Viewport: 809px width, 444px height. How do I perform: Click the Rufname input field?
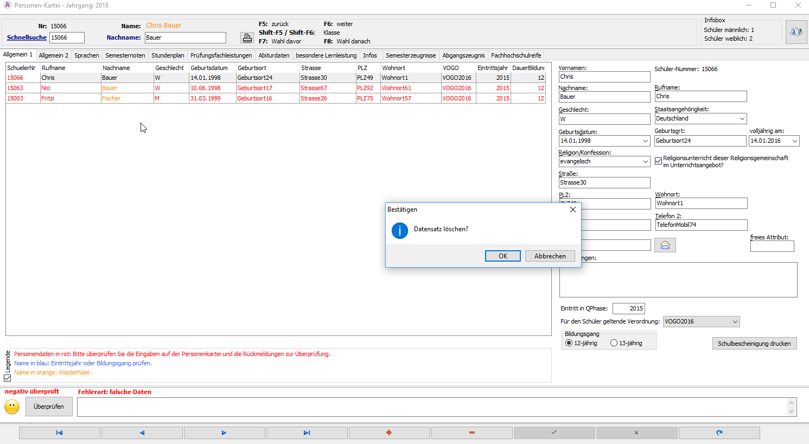point(700,97)
